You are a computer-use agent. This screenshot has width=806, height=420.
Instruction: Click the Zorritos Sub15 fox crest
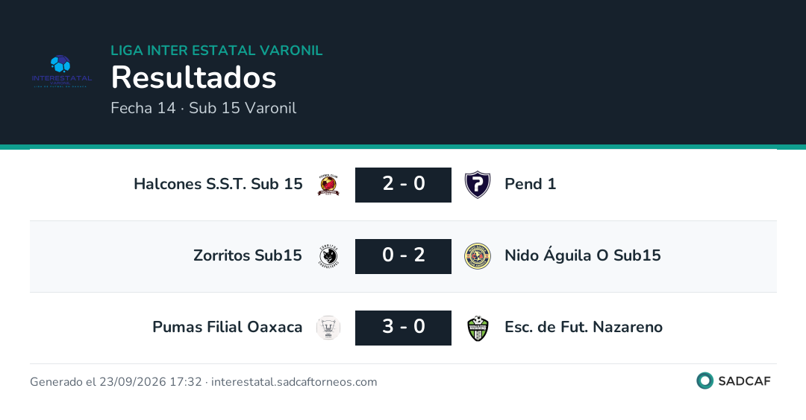coord(328,256)
